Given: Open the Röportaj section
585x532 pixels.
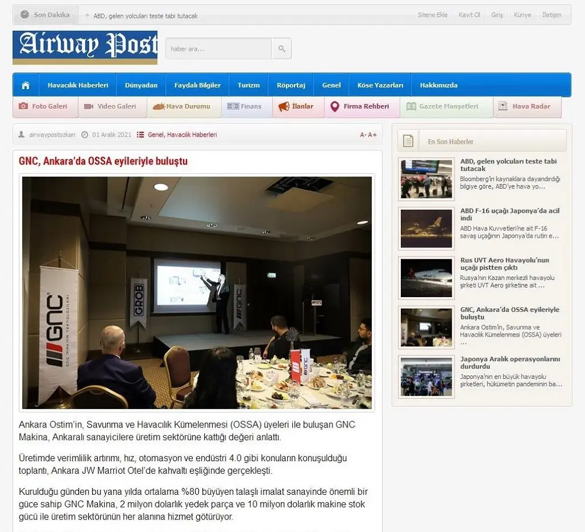Looking at the screenshot, I should tap(291, 85).
